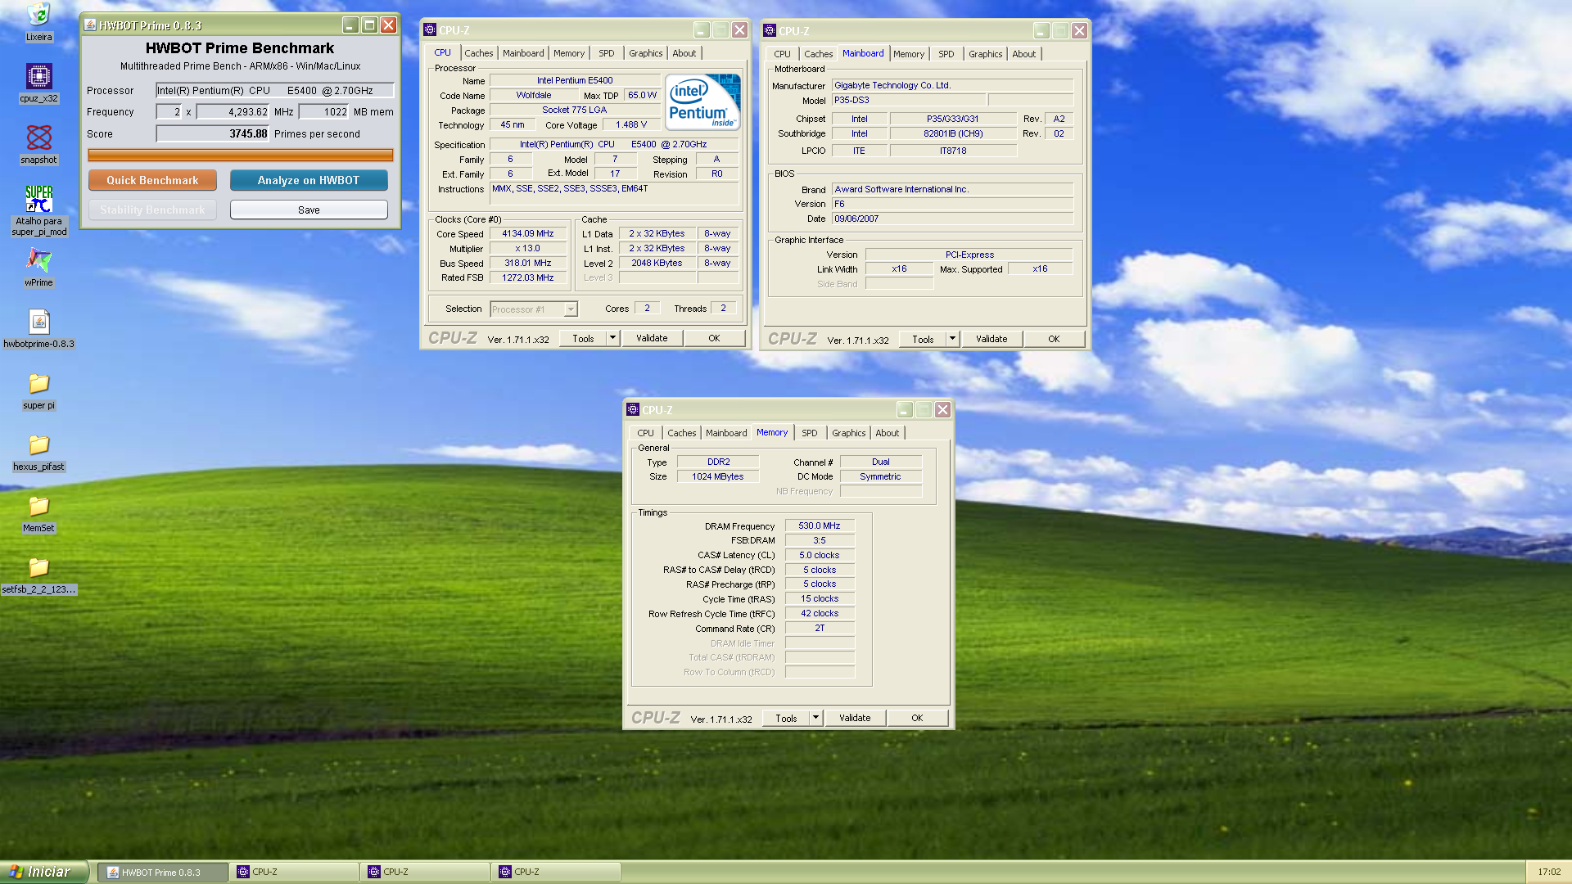Close the CPU-Z Mainboard window
Screen dimensions: 1572x884
[x=1079, y=31]
